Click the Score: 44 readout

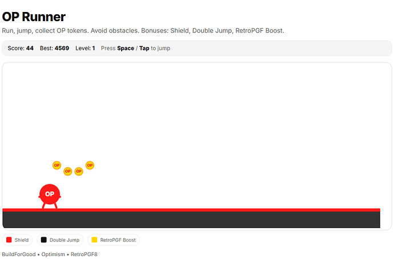(21, 48)
